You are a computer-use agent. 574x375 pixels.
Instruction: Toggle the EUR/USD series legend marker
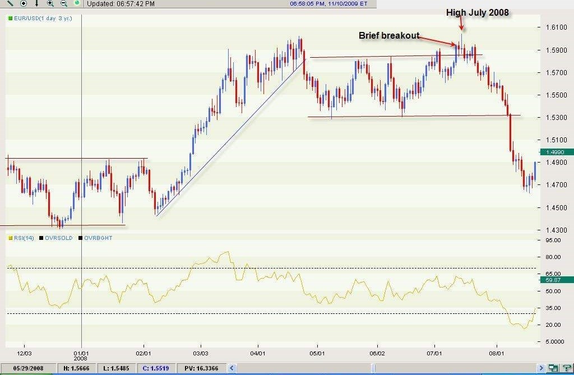click(x=10, y=18)
